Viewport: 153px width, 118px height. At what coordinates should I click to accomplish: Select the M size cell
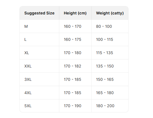coord(39,26)
